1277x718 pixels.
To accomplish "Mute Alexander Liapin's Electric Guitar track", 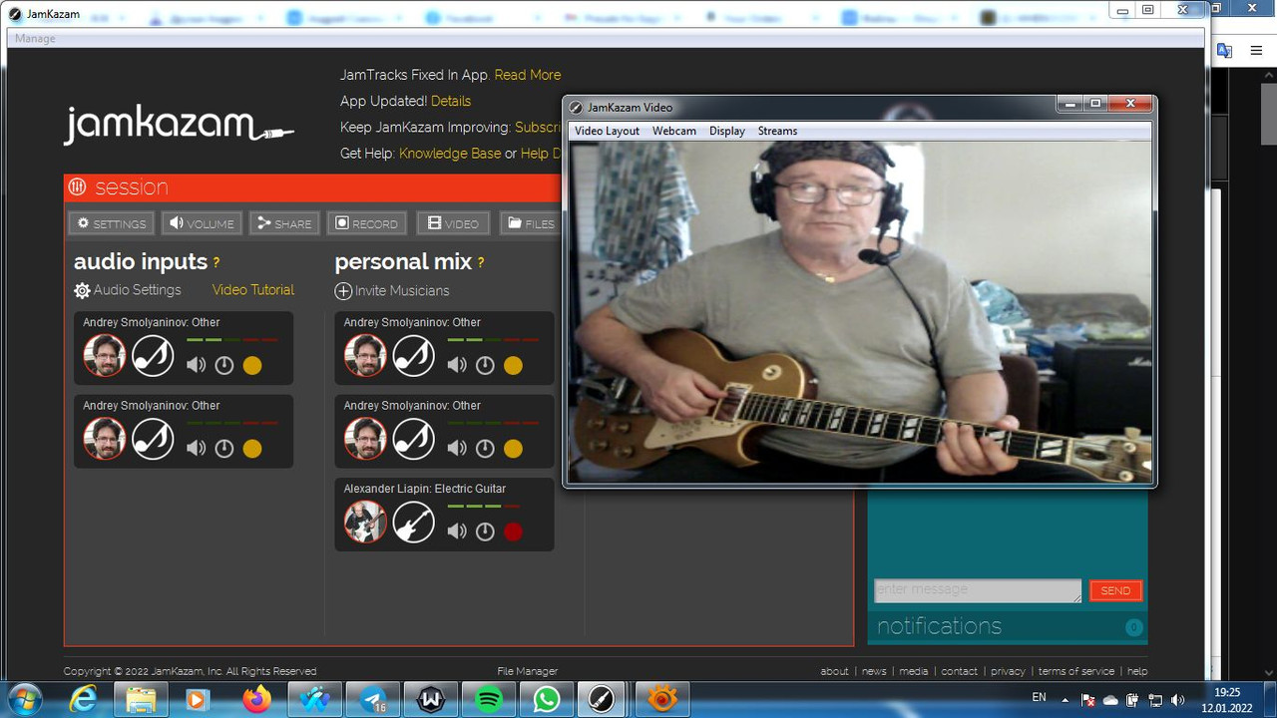I will (457, 532).
